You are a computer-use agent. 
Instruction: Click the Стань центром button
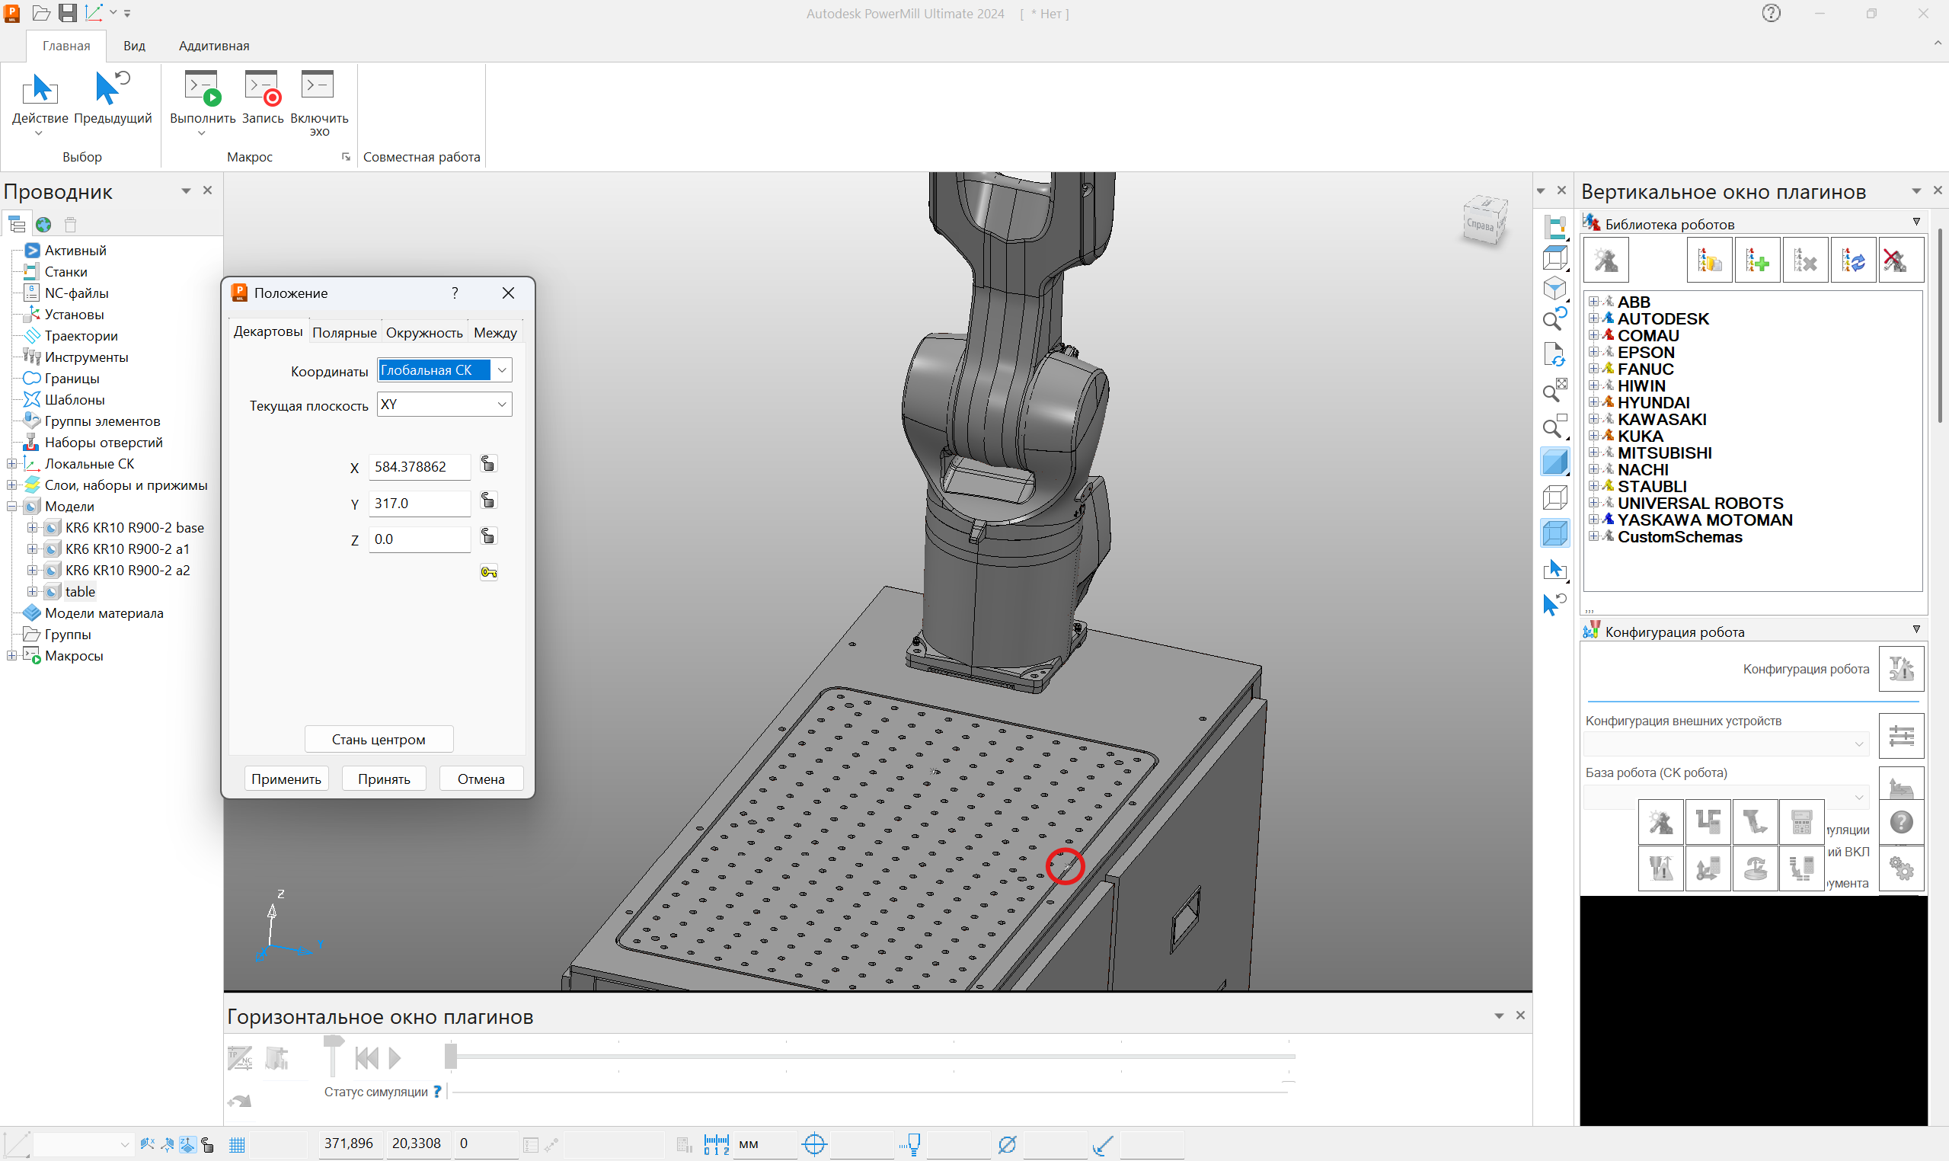click(x=379, y=739)
